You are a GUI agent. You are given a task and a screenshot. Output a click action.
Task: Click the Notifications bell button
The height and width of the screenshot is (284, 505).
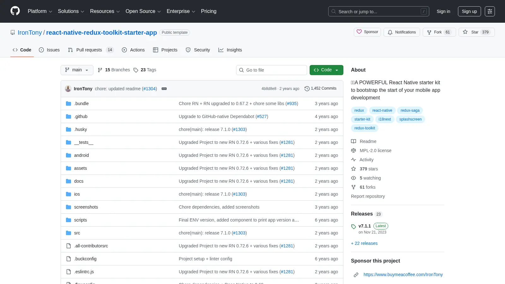click(x=402, y=32)
